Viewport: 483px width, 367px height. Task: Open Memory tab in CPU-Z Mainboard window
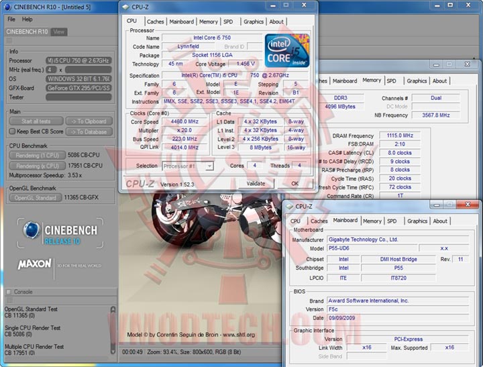372,221
